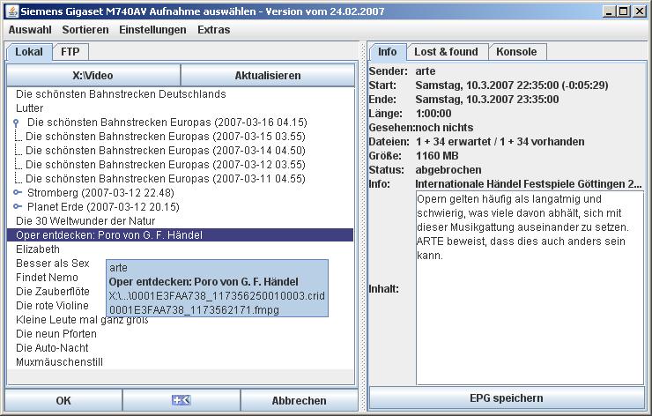Show the Konsole tab

point(516,52)
